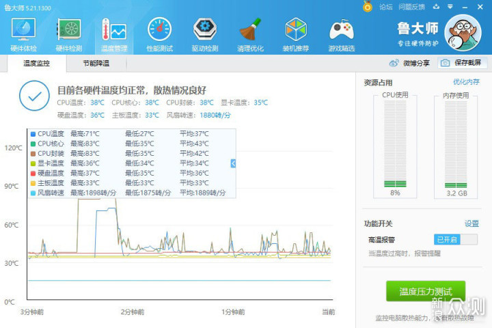
Task: Collapse the chart legend with the arrow
Action: click(233, 163)
